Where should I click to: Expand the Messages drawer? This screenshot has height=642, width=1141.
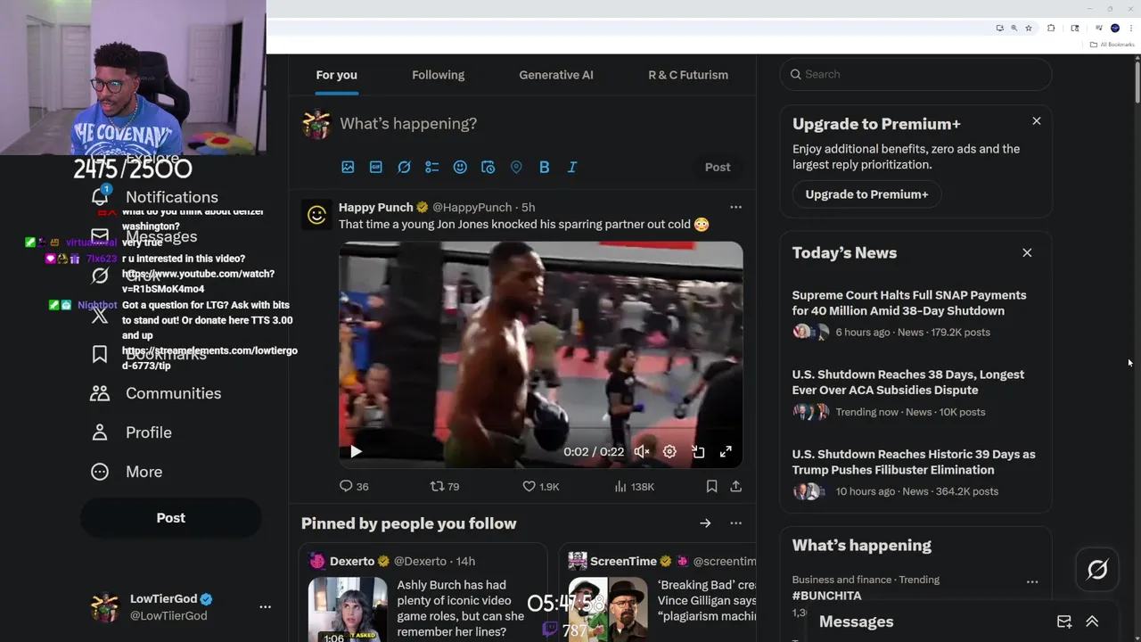[x=1092, y=621]
